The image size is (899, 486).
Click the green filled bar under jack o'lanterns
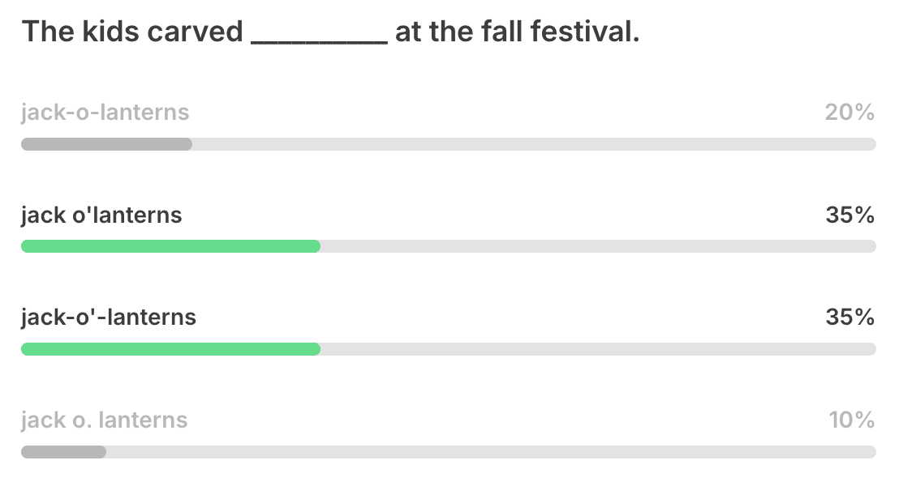[170, 246]
